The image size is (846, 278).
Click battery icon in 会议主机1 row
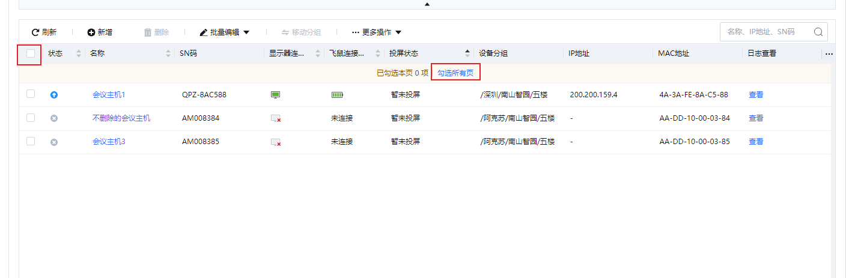click(337, 95)
